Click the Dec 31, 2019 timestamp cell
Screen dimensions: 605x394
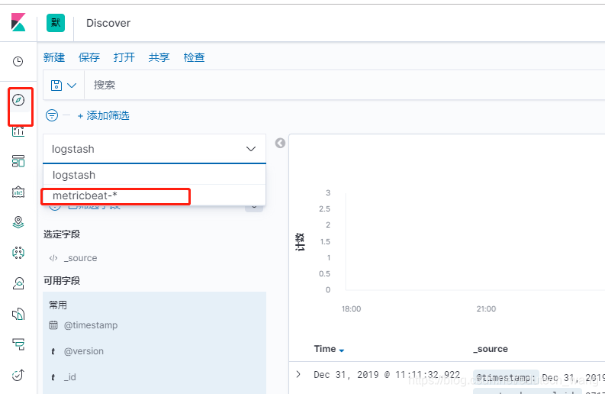click(x=387, y=375)
